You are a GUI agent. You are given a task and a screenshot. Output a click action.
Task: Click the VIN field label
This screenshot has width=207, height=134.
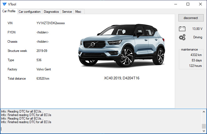[10, 23]
